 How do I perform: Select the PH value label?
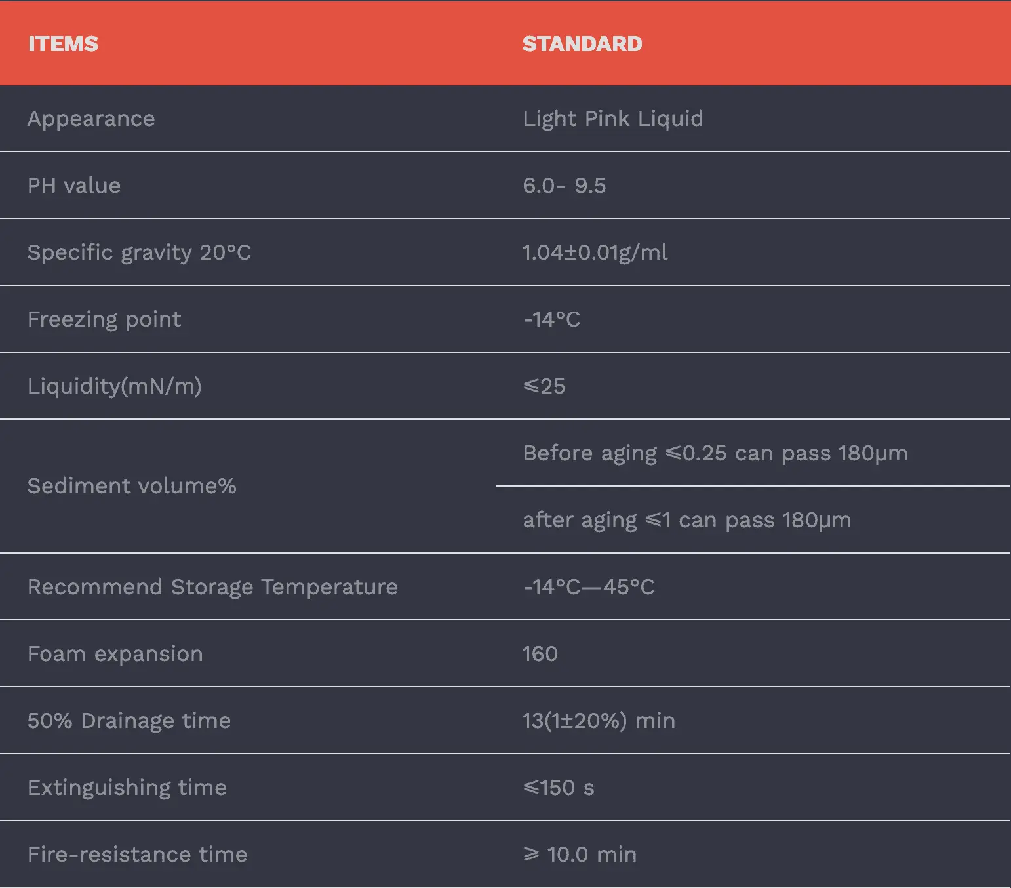pyautogui.click(x=74, y=186)
